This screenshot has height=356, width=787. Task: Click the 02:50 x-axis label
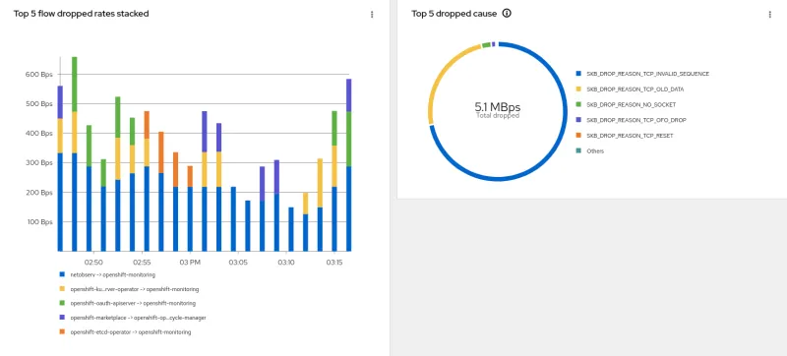coord(93,263)
